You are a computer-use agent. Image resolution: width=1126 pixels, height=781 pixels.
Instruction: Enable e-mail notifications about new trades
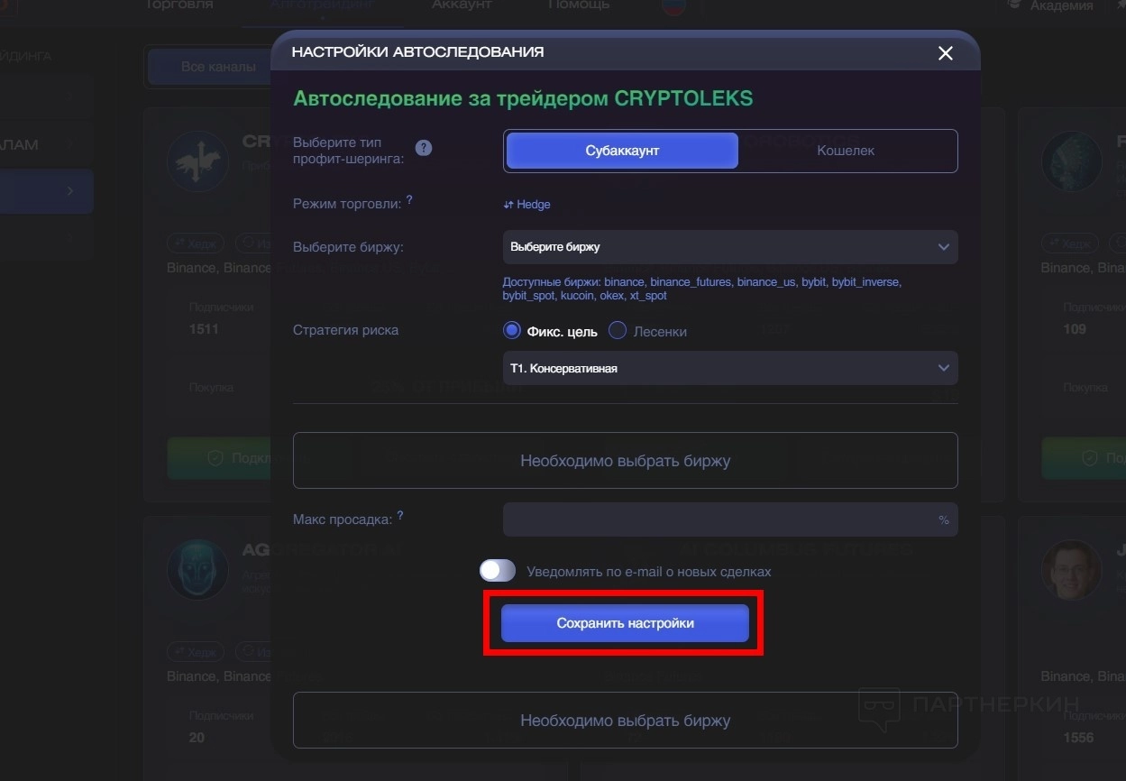click(498, 571)
